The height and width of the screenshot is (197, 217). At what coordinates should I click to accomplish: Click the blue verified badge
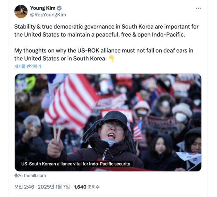[x=59, y=8]
